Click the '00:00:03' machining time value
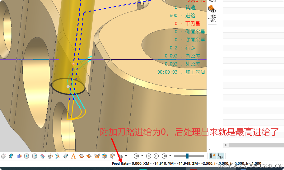Viewport: 284px width, 170px height. click(x=167, y=72)
